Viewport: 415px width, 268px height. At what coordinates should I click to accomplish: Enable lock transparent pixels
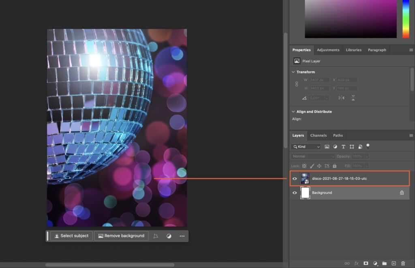(304, 166)
